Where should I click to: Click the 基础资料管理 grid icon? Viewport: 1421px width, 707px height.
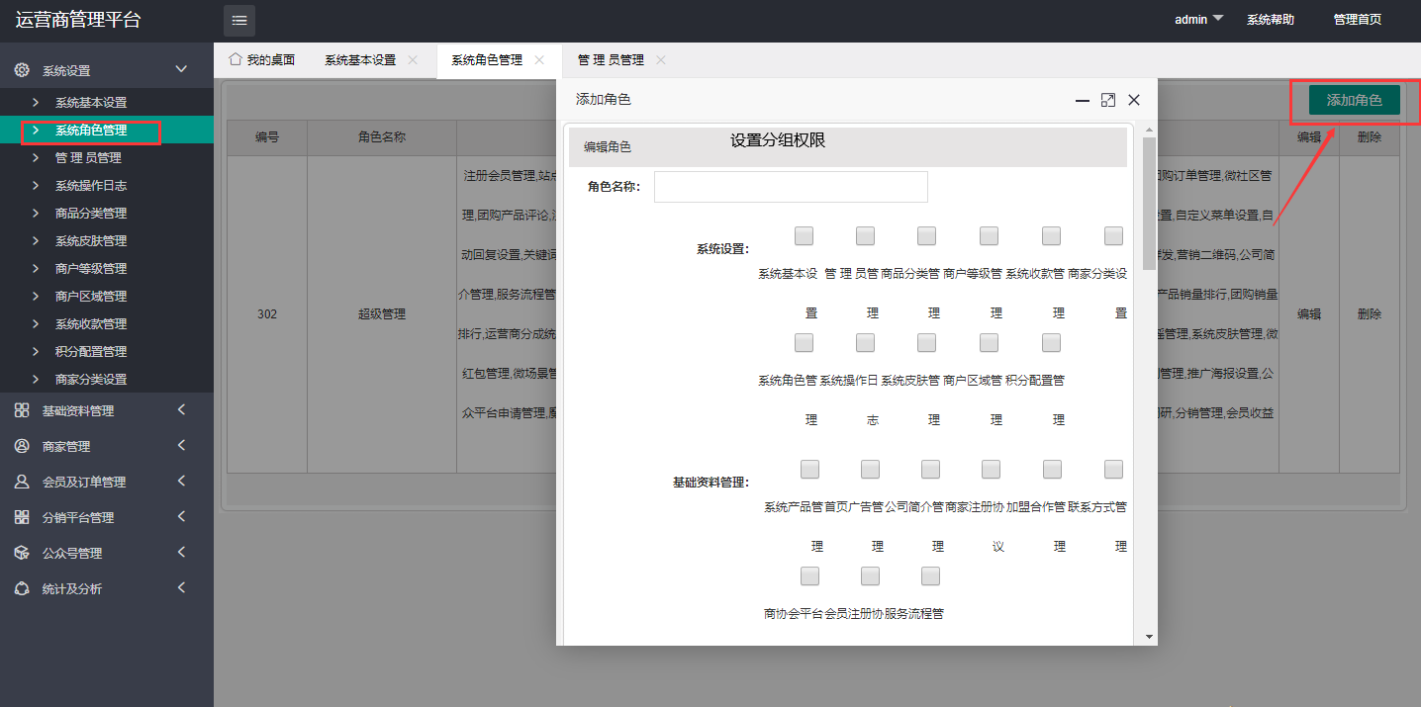click(22, 410)
